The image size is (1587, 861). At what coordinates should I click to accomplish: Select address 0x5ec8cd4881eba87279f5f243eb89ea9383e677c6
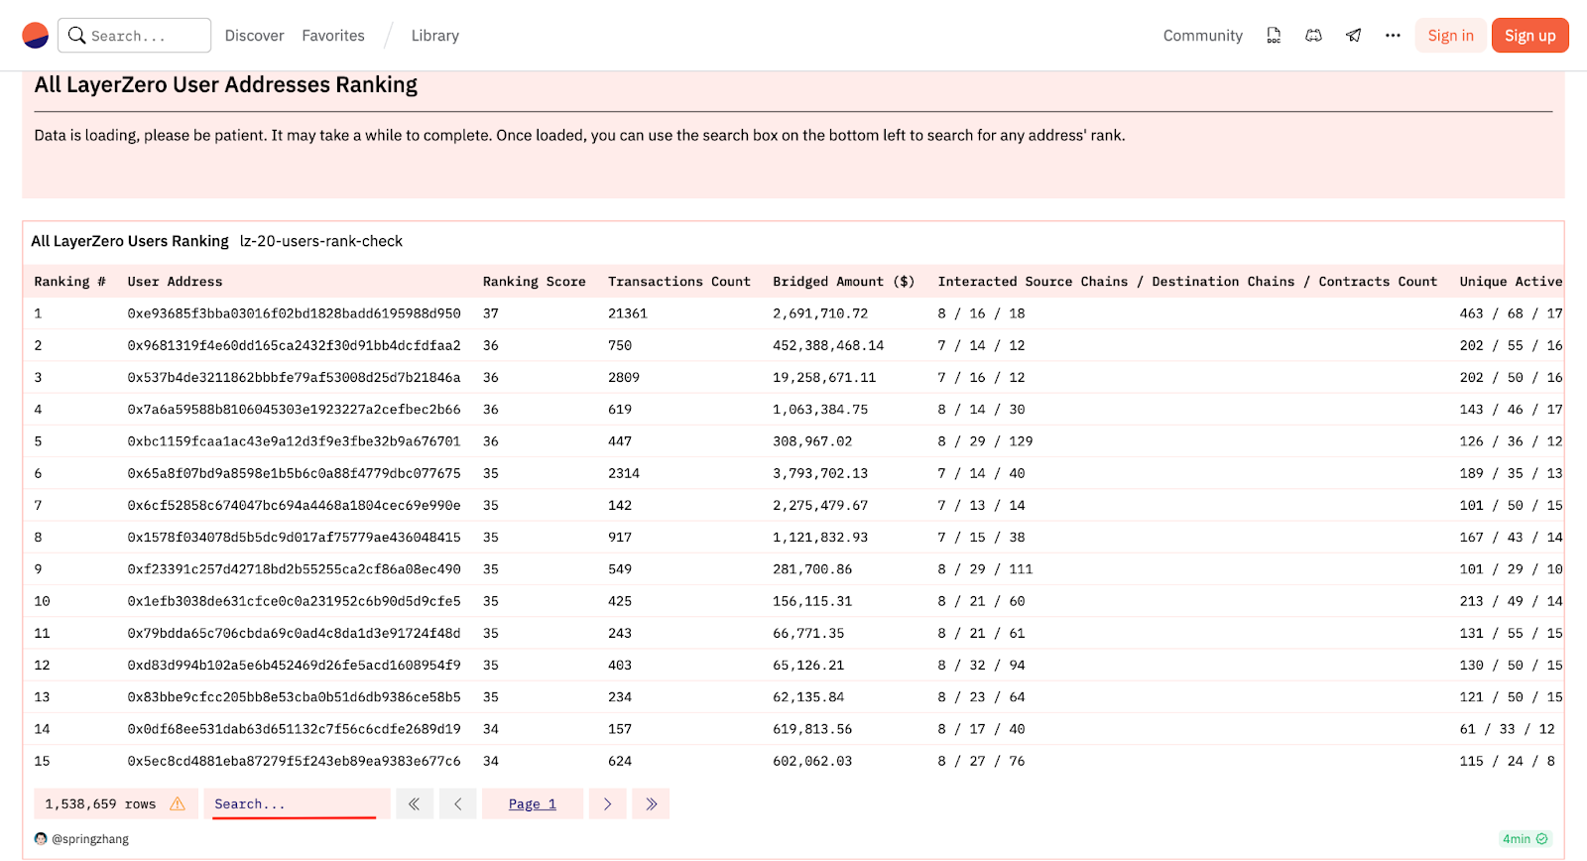pyautogui.click(x=294, y=761)
